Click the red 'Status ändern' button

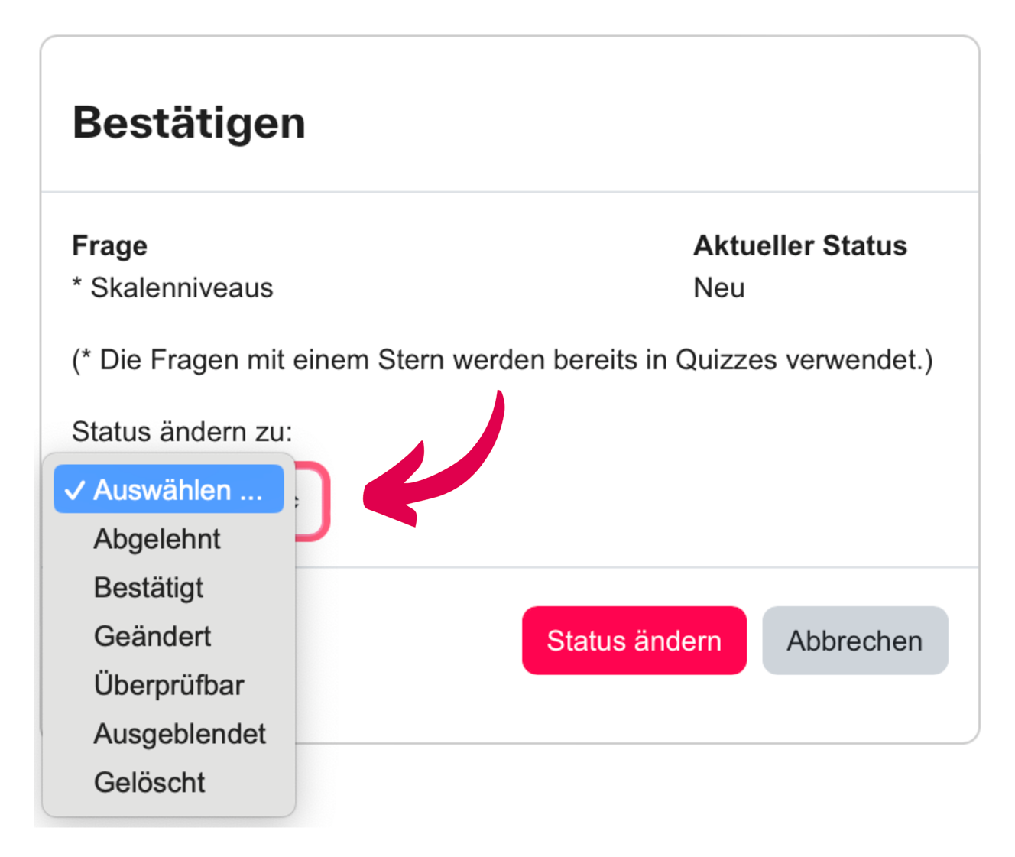pos(634,641)
